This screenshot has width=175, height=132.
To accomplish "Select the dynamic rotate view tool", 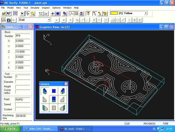I will click(28, 14).
